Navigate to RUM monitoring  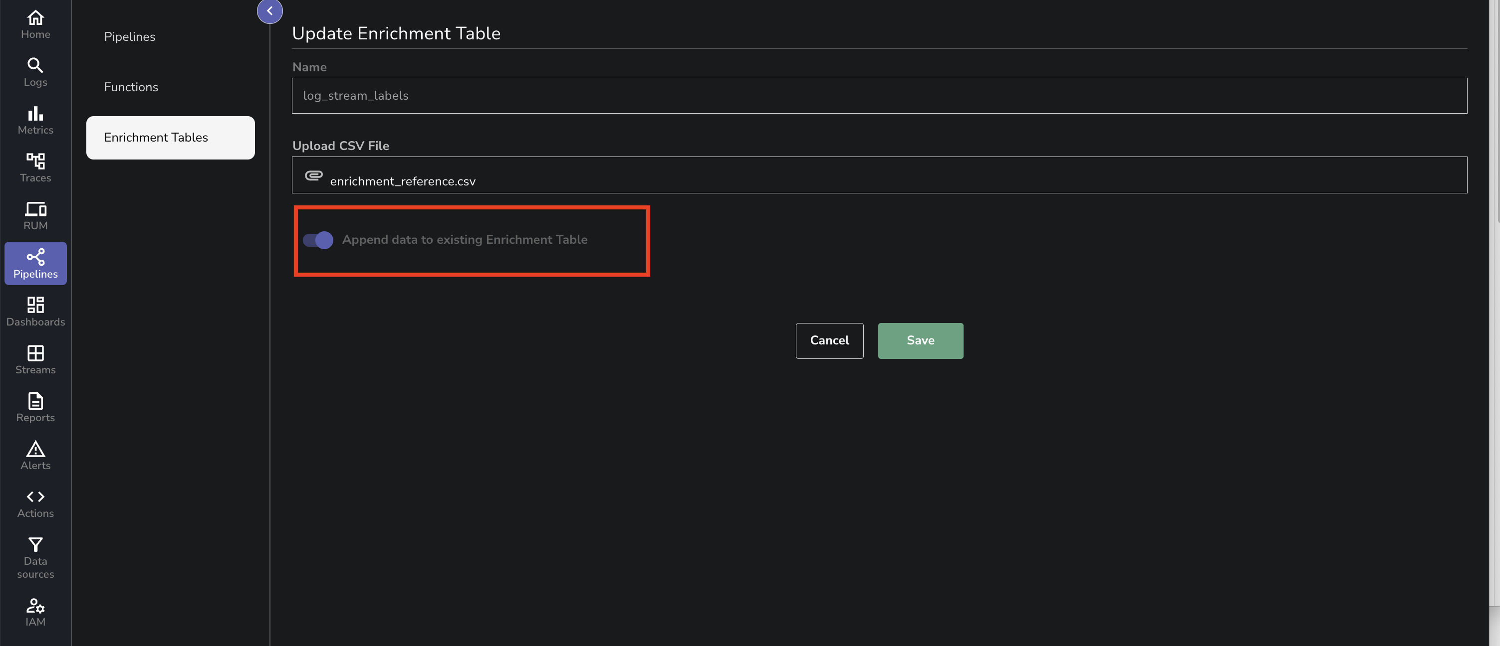point(35,215)
